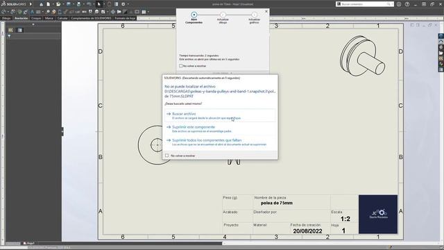Switch to the Dibujo tab
Screen dimensions: 444x250
click(6, 18)
